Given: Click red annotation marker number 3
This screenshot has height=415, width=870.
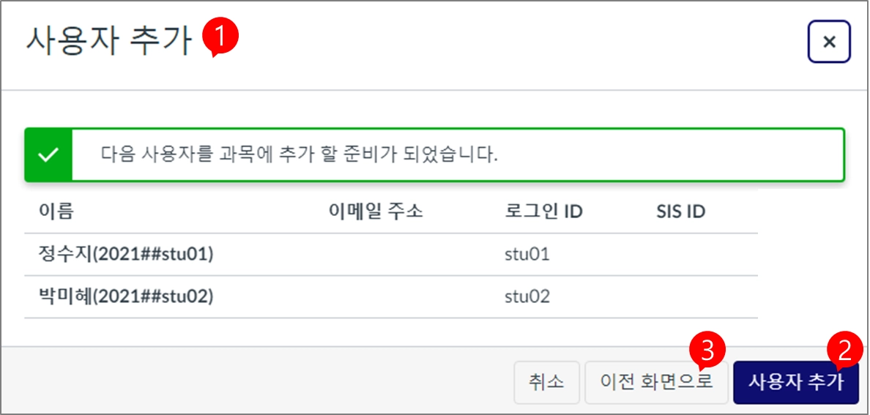Looking at the screenshot, I should coord(707,349).
